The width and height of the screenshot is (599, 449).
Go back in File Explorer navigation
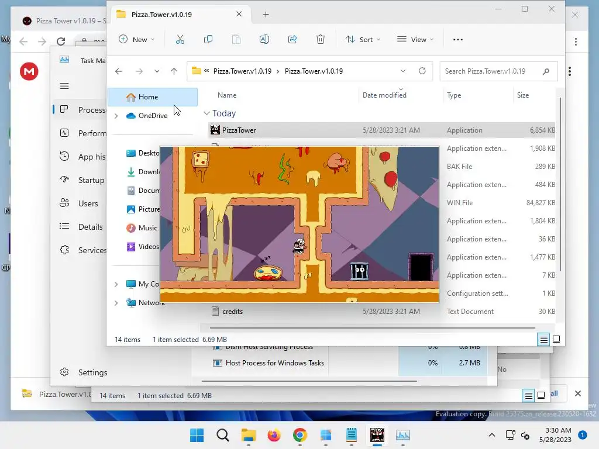tap(119, 71)
